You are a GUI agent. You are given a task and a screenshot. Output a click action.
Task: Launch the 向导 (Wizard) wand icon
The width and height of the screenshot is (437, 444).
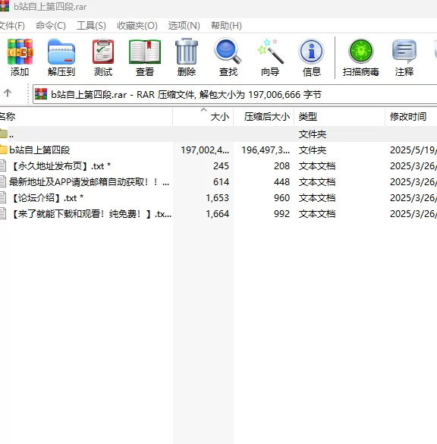270,58
